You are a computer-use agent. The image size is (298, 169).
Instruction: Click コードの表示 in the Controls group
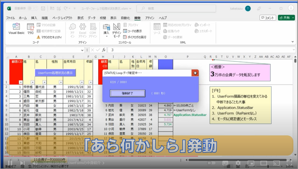click(x=133, y=31)
